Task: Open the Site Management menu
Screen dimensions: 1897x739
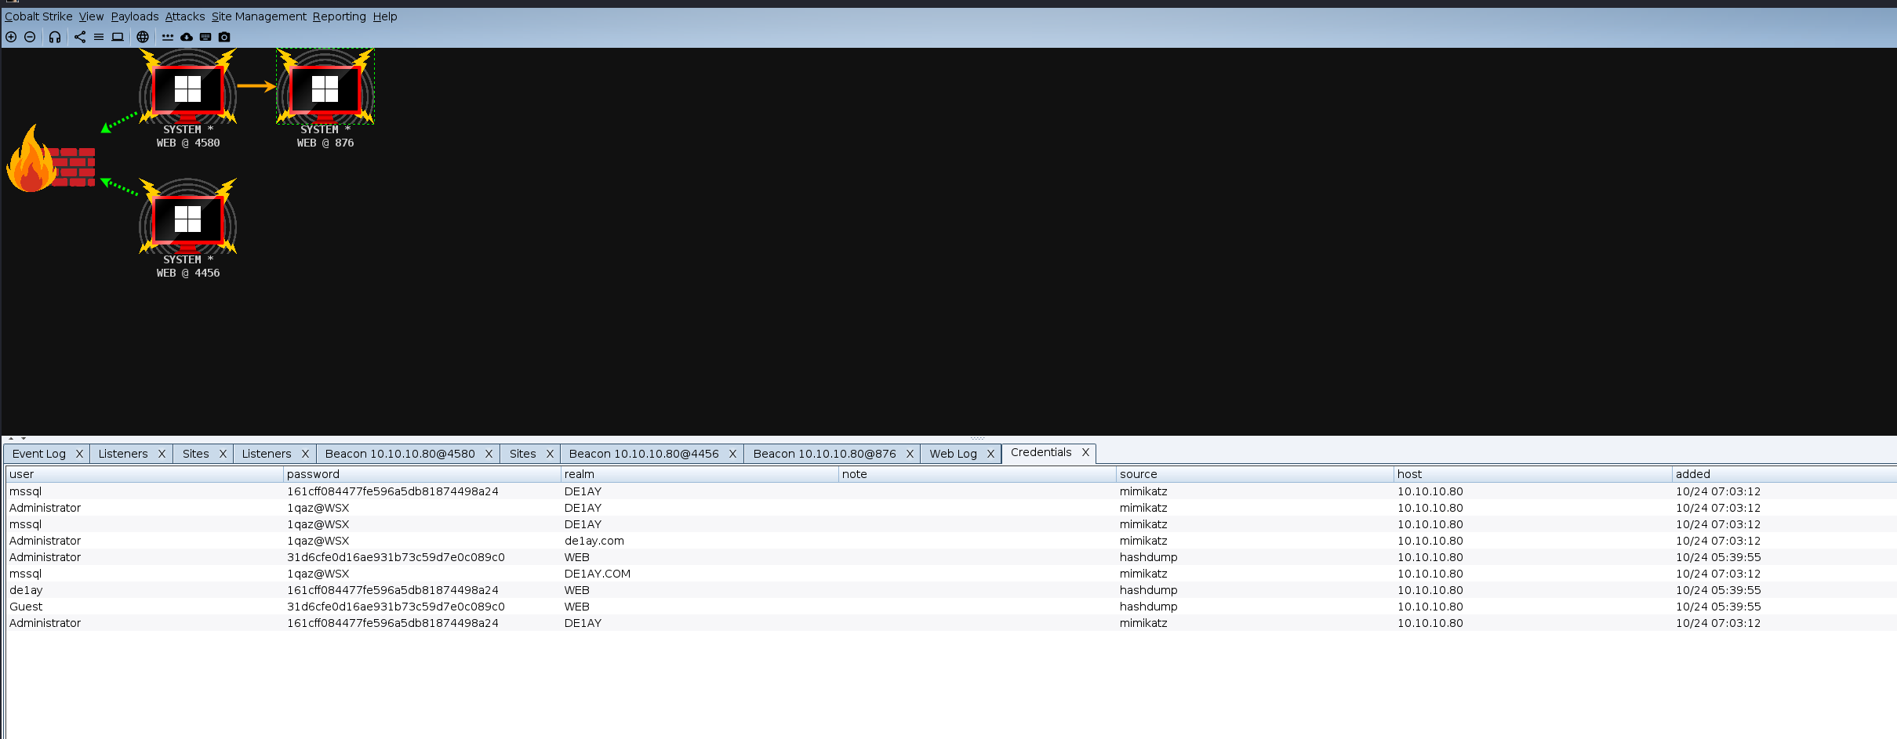Action: coord(259,16)
